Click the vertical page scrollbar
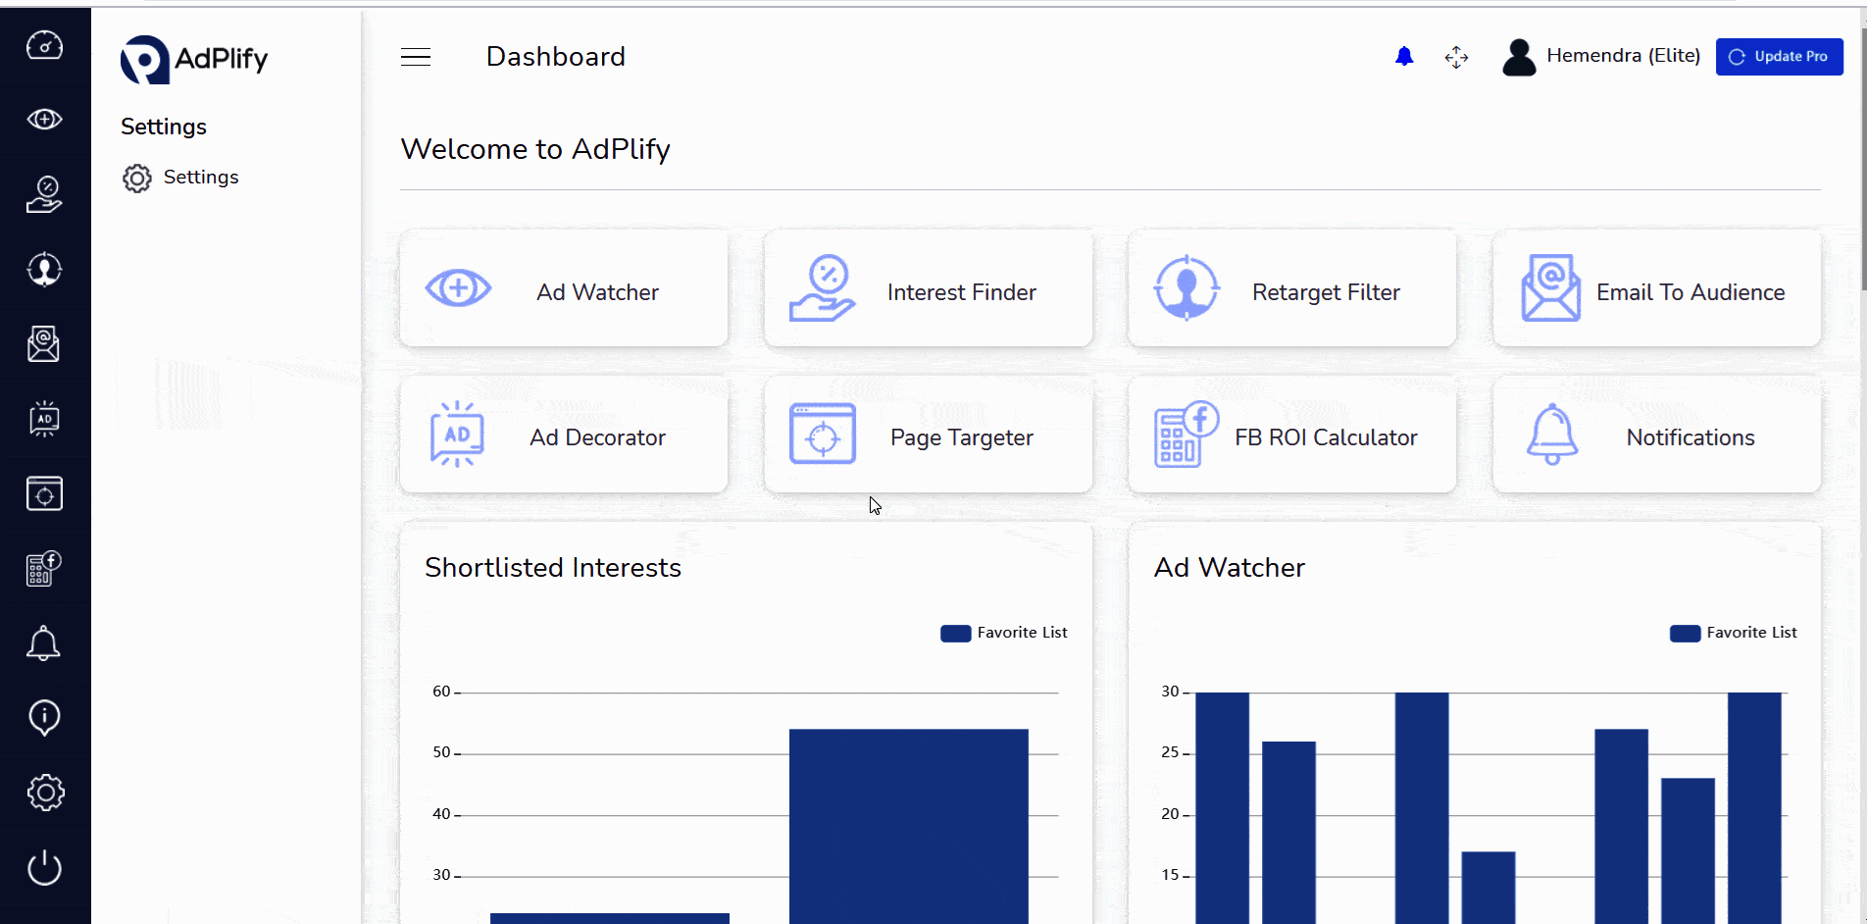Screen dimensions: 1867x924 coord(1862,147)
